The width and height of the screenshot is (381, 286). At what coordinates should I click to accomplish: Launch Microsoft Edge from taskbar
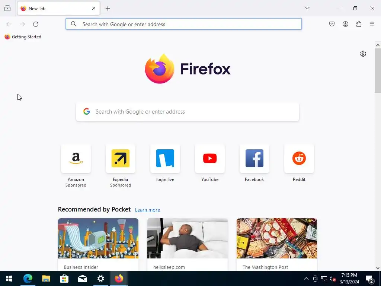point(28,279)
